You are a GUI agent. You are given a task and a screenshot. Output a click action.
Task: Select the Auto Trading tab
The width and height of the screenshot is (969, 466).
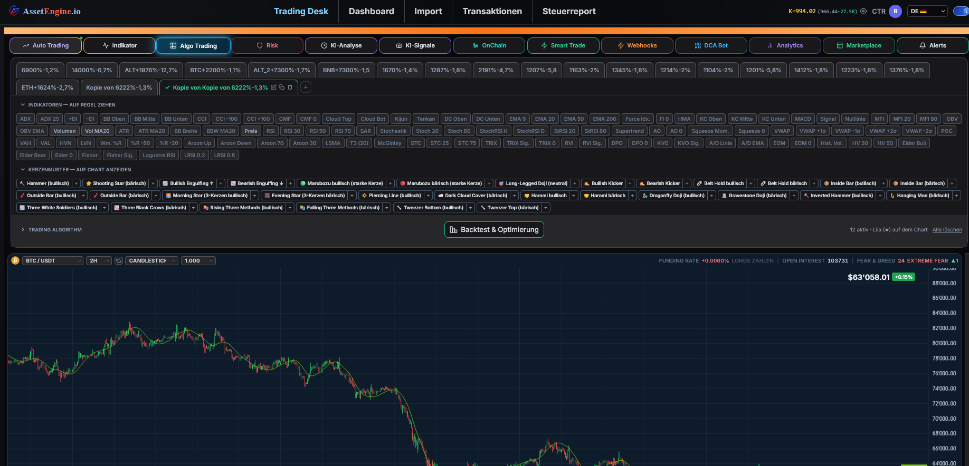[x=45, y=45]
